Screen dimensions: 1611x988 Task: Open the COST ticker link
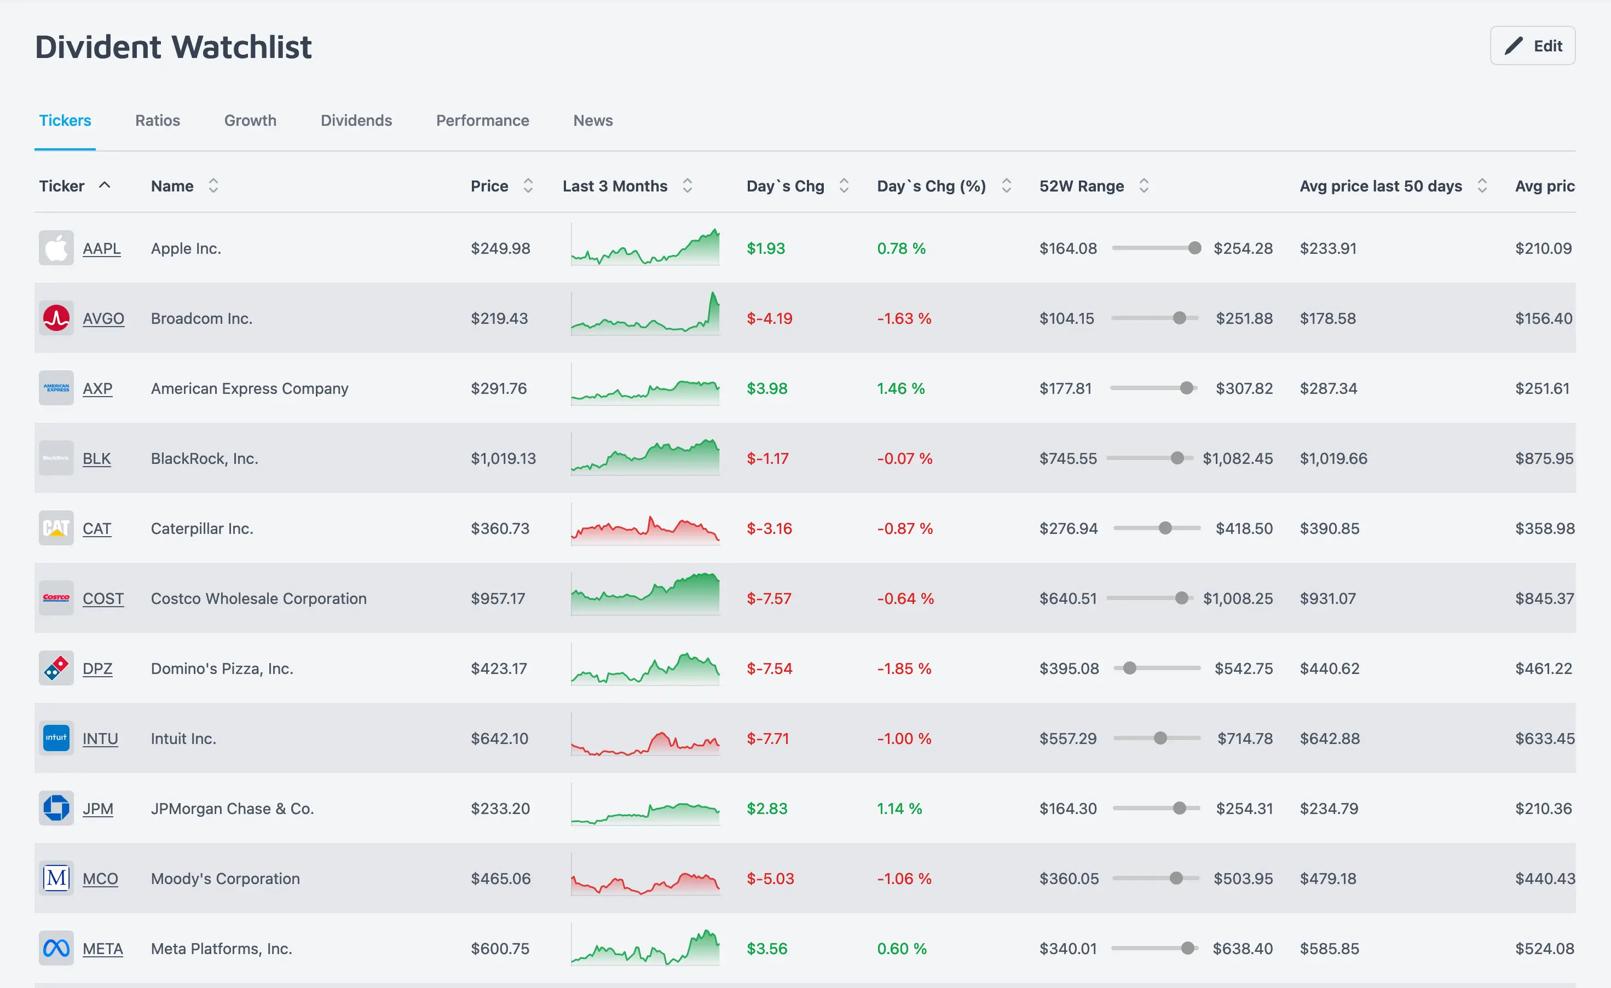[103, 598]
